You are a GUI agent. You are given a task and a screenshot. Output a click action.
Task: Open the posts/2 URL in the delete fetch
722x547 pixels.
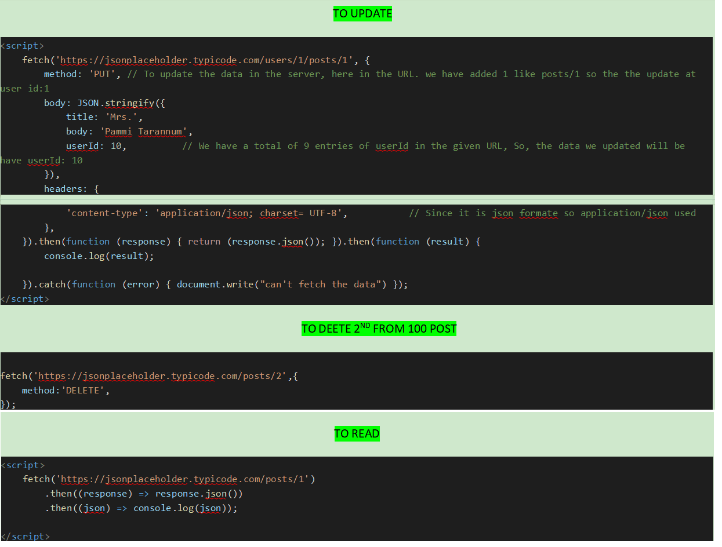pyautogui.click(x=161, y=376)
